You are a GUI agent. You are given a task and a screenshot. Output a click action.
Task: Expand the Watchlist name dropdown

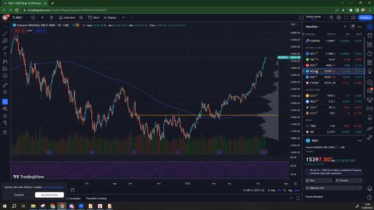pyautogui.click(x=313, y=27)
